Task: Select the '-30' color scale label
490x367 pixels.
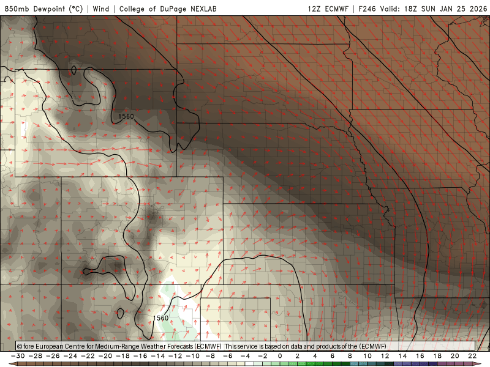Action: click(x=18, y=356)
